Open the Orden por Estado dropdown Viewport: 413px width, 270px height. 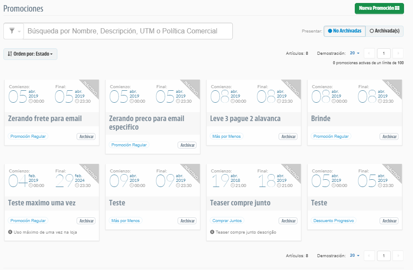(30, 54)
